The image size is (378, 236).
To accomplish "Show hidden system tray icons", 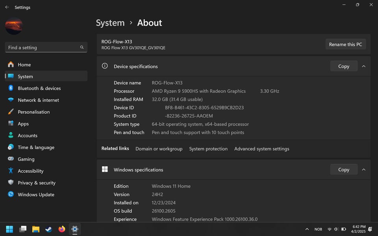I will 307,229.
